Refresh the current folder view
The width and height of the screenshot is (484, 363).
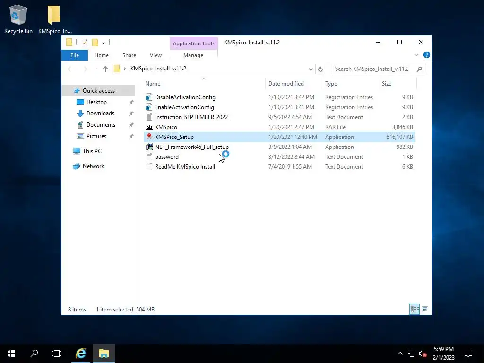pos(320,69)
